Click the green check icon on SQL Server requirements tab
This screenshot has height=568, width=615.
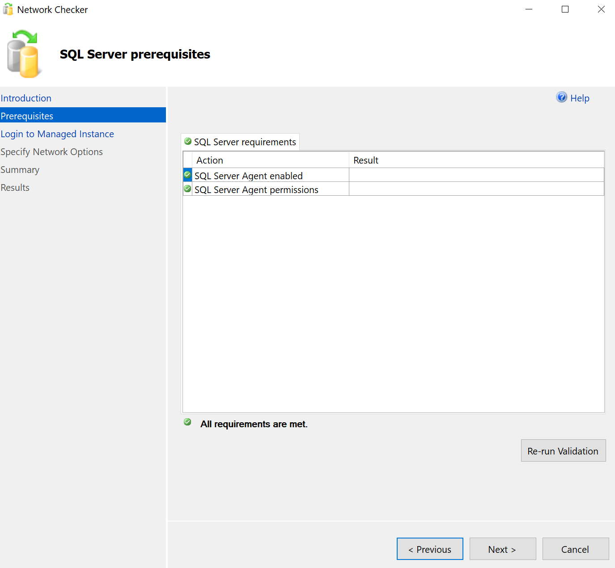(188, 141)
